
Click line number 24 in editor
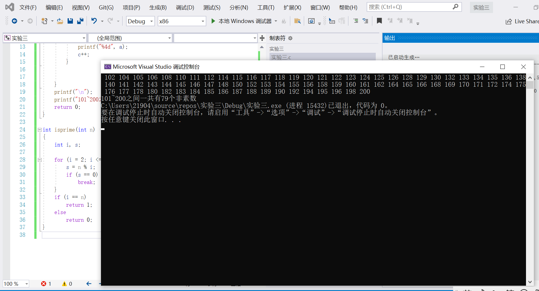pyautogui.click(x=22, y=130)
